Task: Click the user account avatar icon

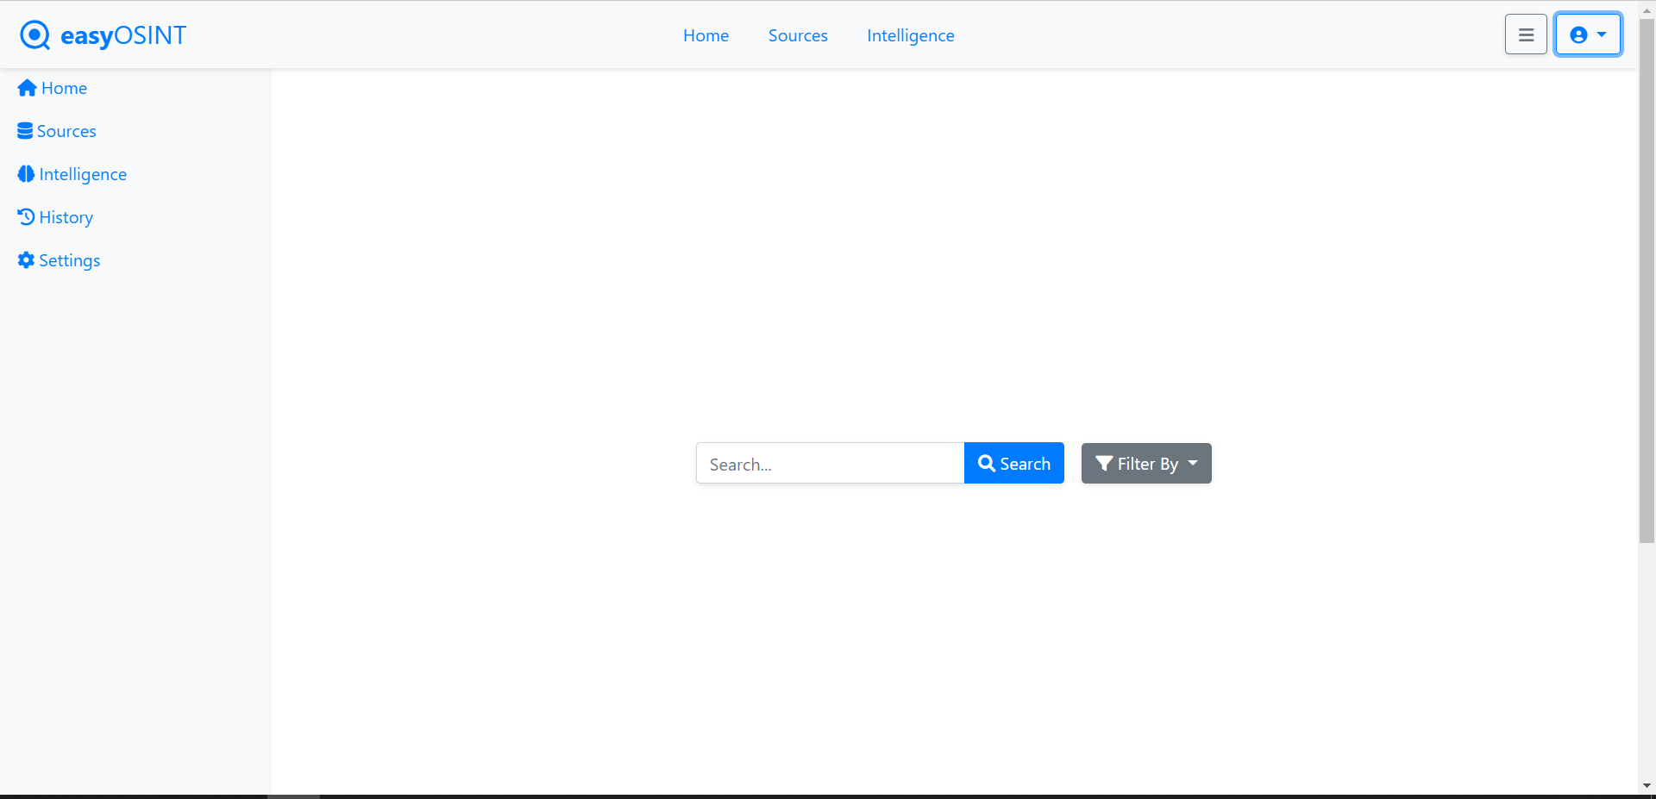Action: click(1578, 34)
